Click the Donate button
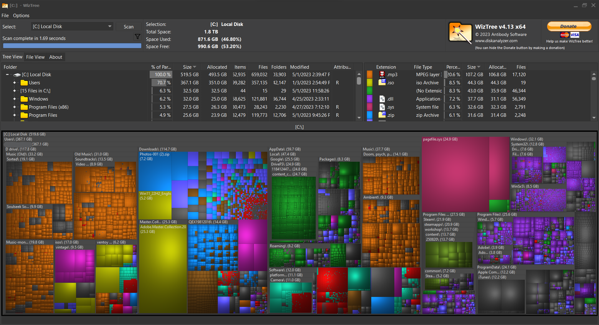 (x=569, y=27)
